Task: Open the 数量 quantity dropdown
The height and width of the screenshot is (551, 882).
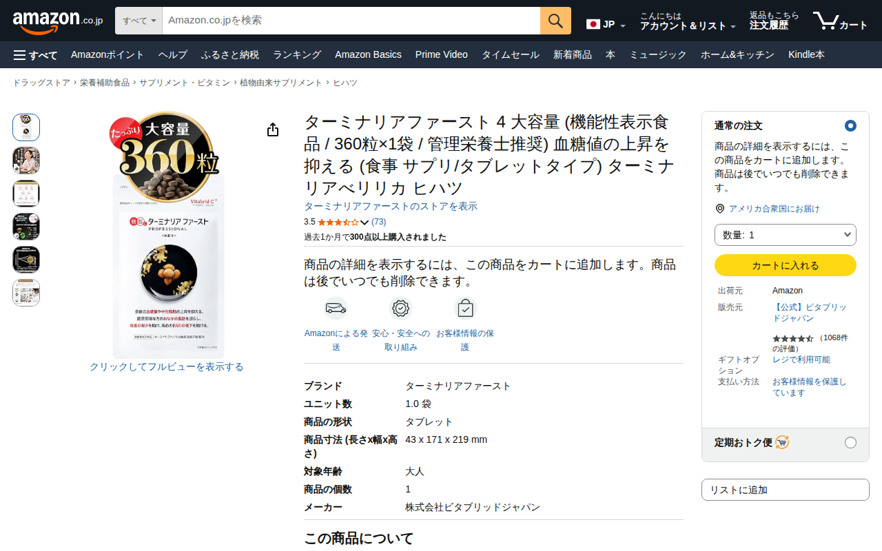Action: pos(786,235)
